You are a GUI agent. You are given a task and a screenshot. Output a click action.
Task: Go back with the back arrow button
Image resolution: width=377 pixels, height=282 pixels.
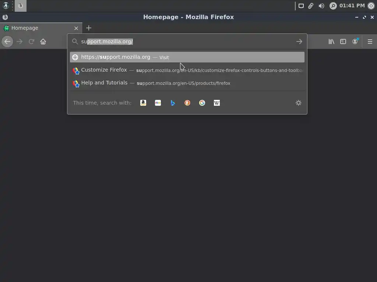pyautogui.click(x=7, y=41)
